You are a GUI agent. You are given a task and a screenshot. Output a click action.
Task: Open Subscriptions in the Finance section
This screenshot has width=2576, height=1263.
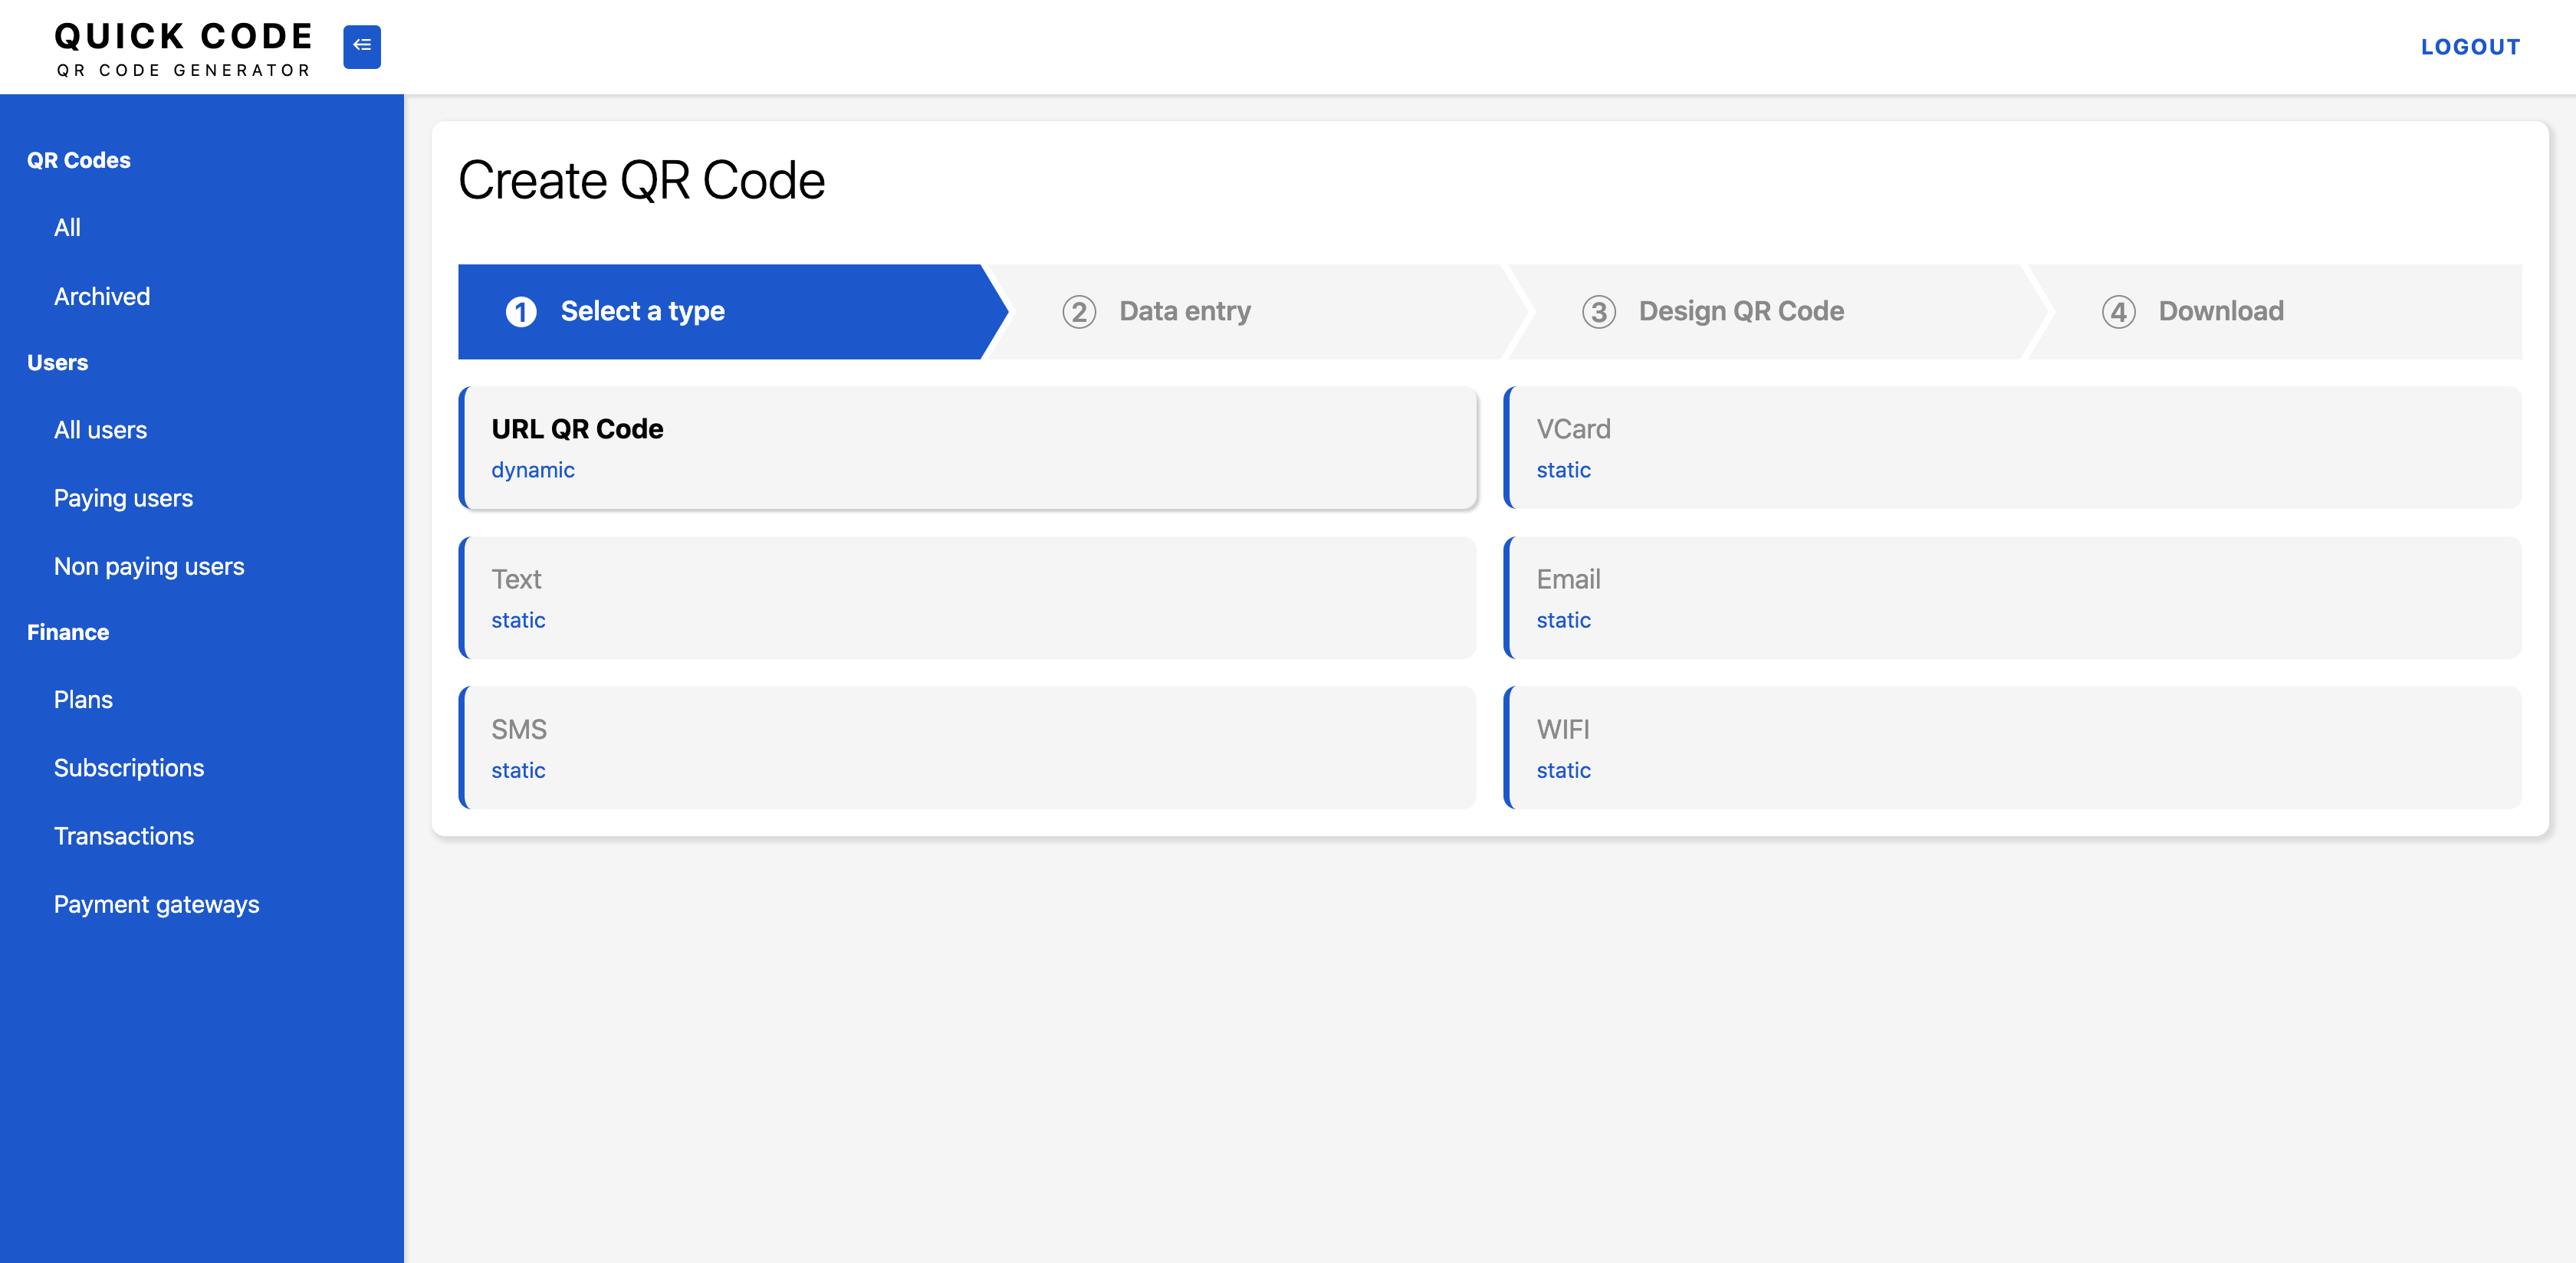point(129,768)
